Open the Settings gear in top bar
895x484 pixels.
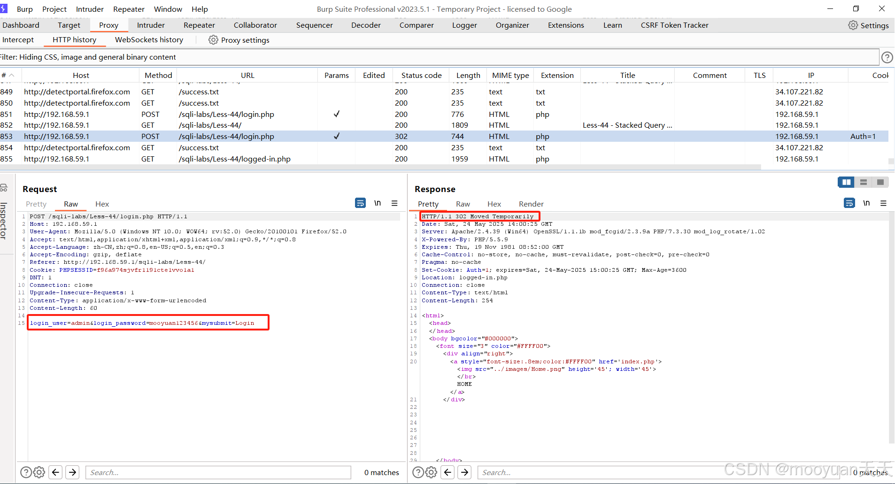click(x=868, y=25)
